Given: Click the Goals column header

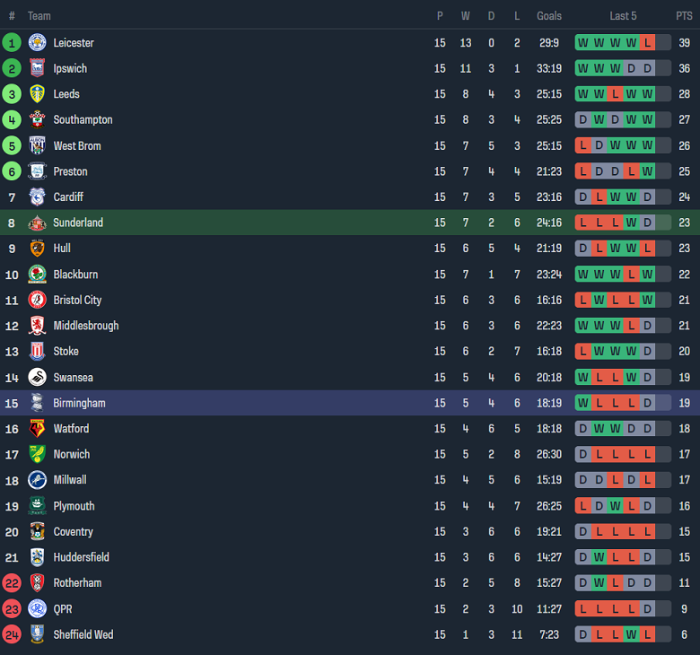Looking at the screenshot, I should [x=549, y=16].
